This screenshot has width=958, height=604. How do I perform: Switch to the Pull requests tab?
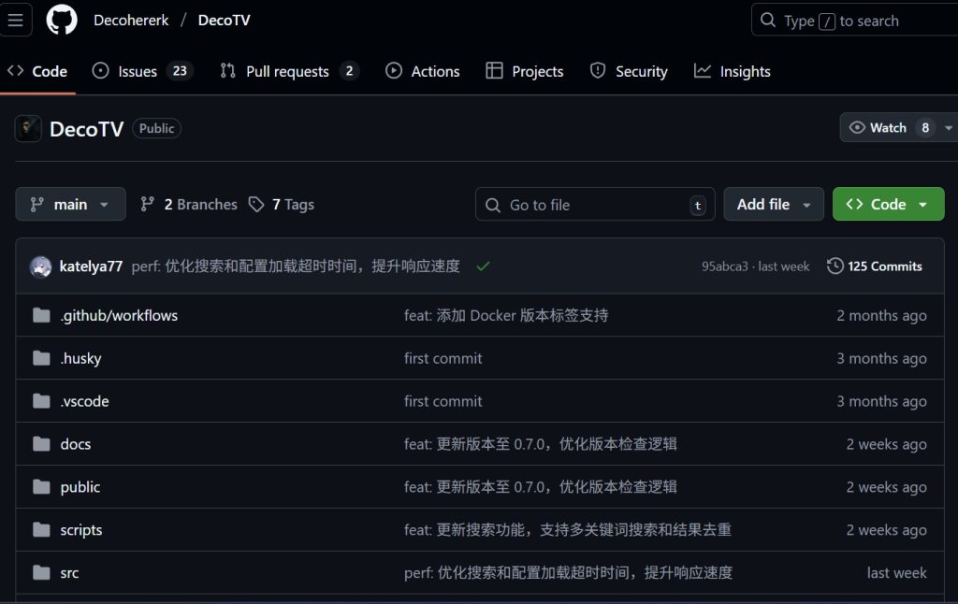[288, 72]
